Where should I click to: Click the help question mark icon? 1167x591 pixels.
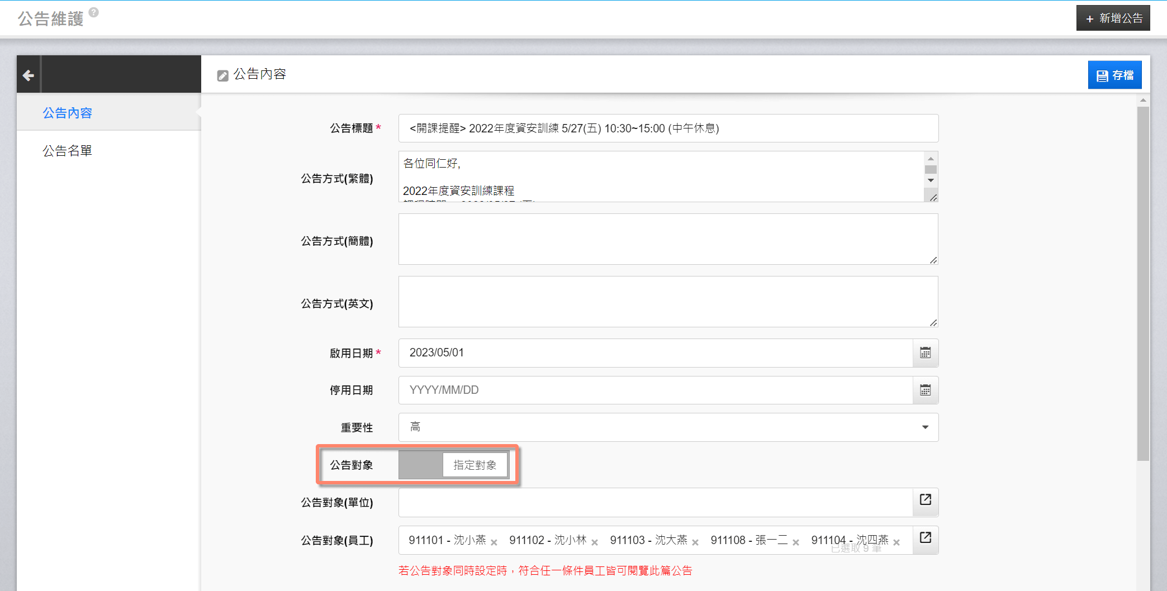pos(94,12)
